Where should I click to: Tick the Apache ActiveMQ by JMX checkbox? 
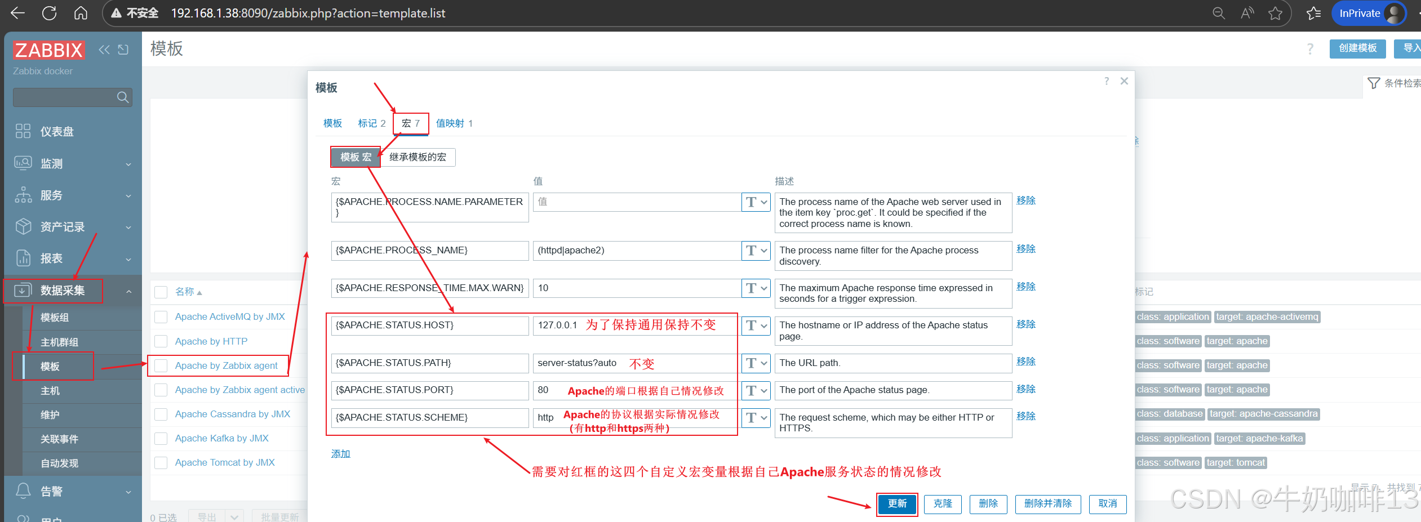[161, 316]
